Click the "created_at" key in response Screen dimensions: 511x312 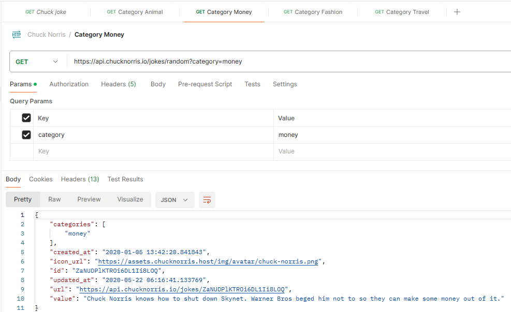pyautogui.click(x=72, y=252)
